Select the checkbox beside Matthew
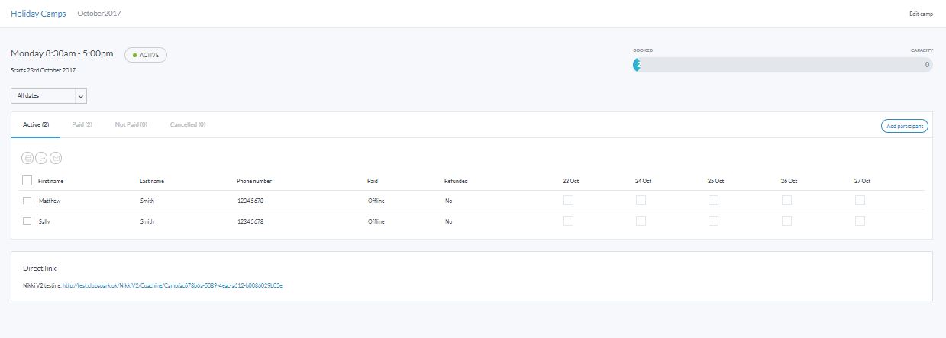This screenshot has width=946, height=338. (27, 201)
